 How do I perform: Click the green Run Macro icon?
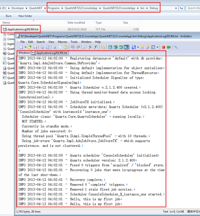169,47
